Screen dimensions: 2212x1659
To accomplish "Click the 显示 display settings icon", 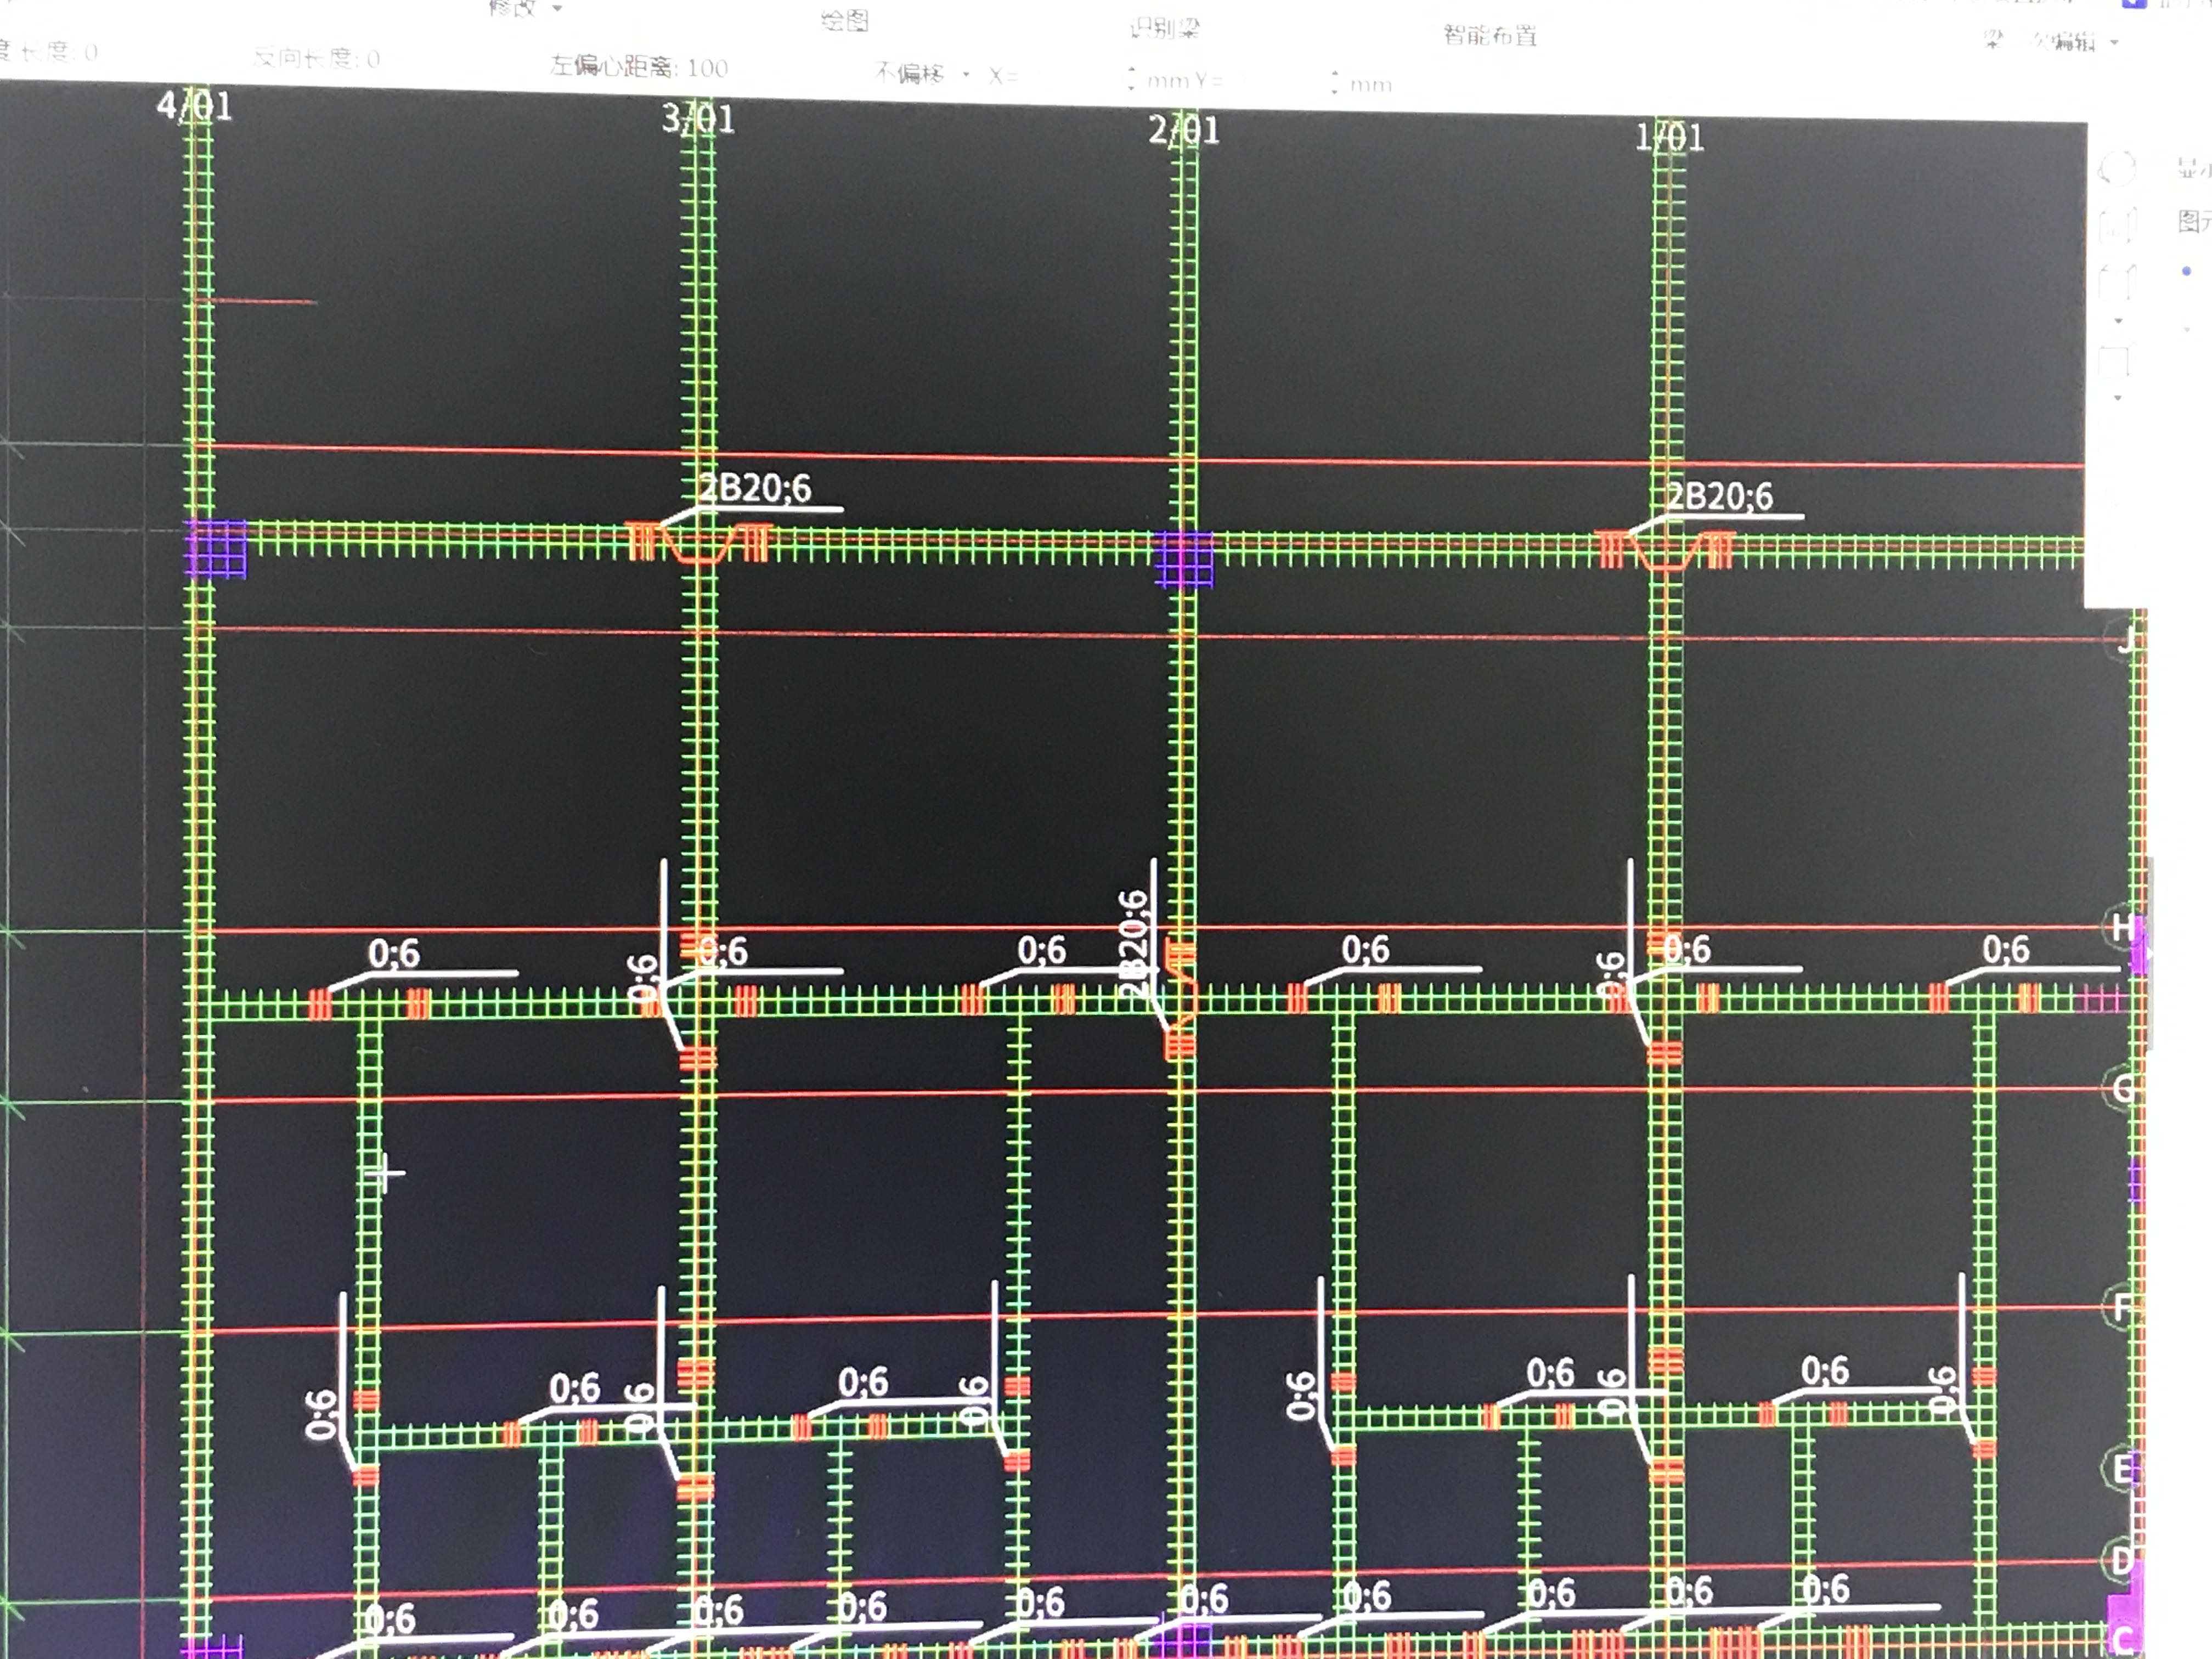I will coord(2194,168).
